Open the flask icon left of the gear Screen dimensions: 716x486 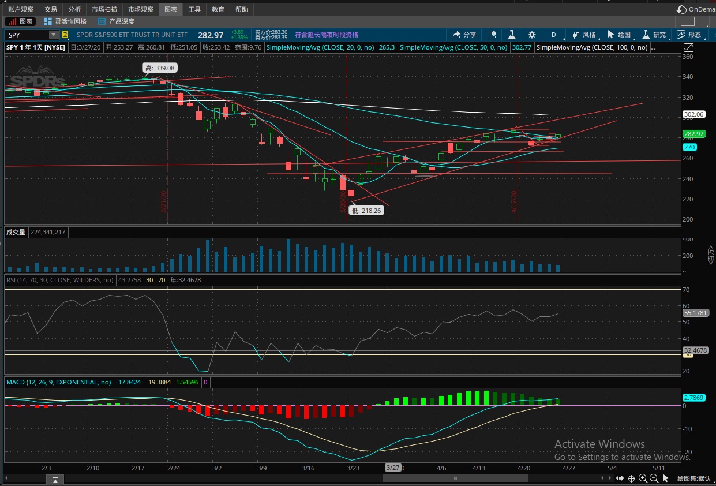pyautogui.click(x=511, y=35)
